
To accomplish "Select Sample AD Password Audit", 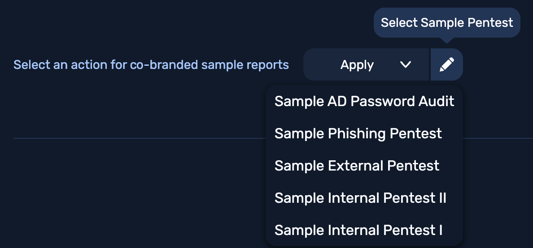I will click(364, 101).
